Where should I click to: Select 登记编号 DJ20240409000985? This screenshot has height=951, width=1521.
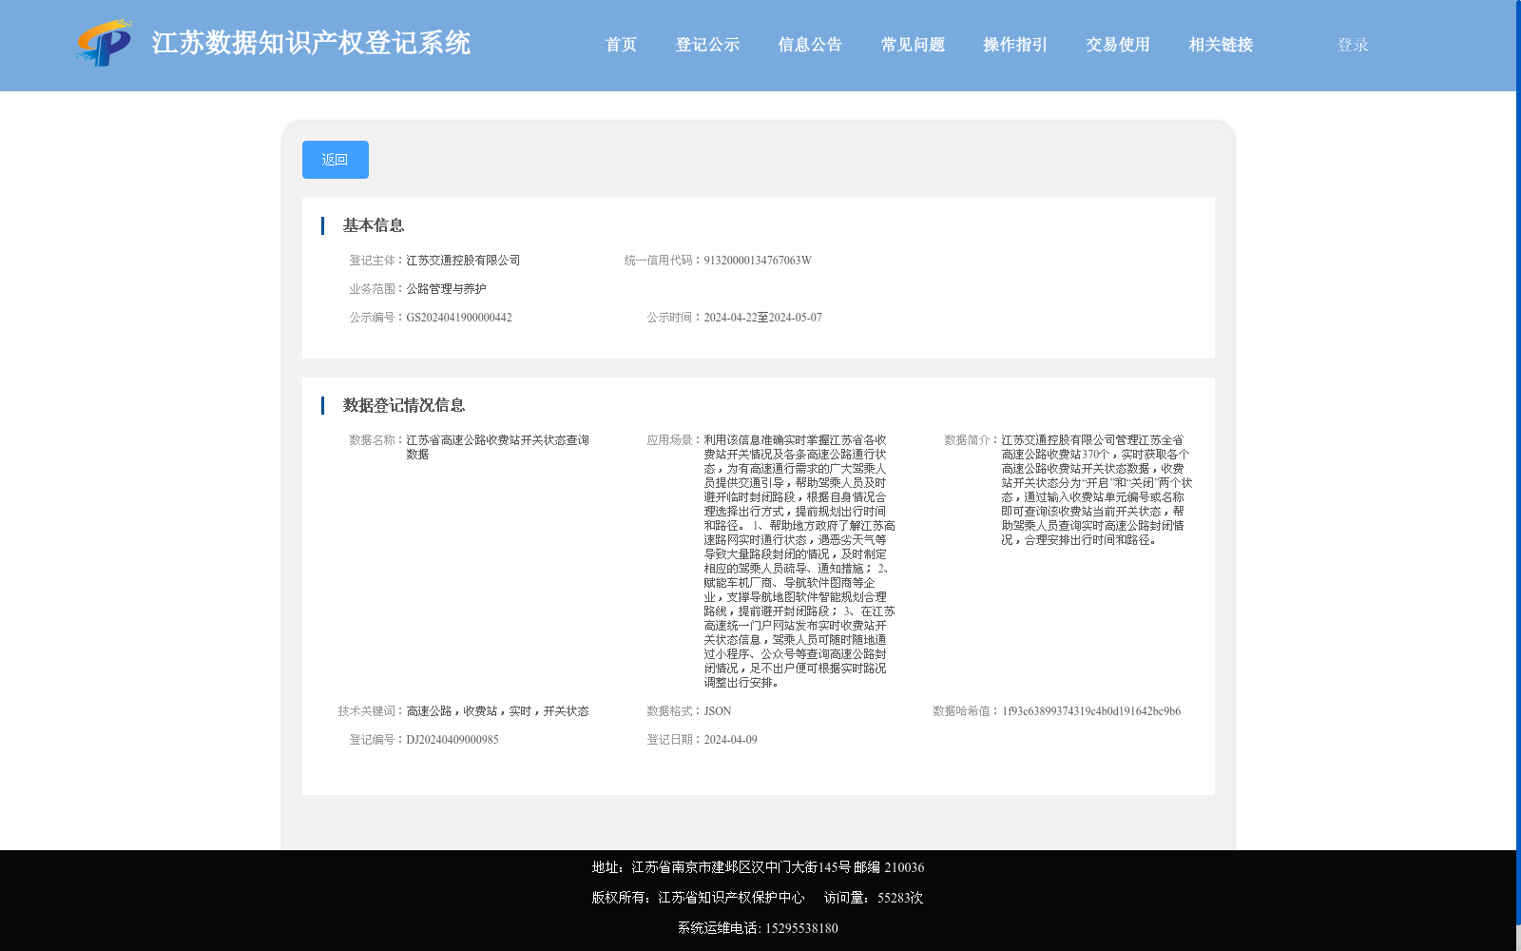pyautogui.click(x=452, y=740)
